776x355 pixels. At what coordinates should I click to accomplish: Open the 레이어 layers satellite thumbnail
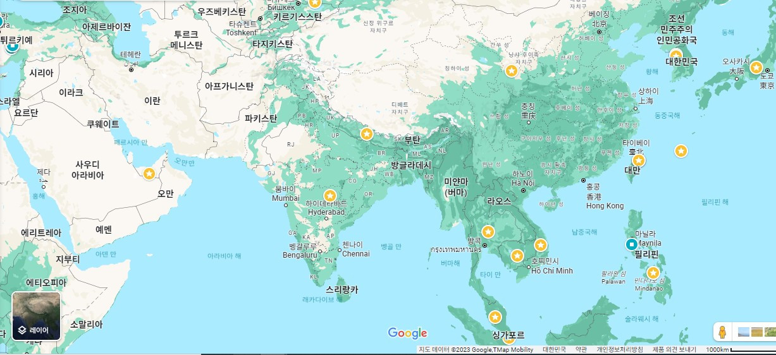coord(36,316)
